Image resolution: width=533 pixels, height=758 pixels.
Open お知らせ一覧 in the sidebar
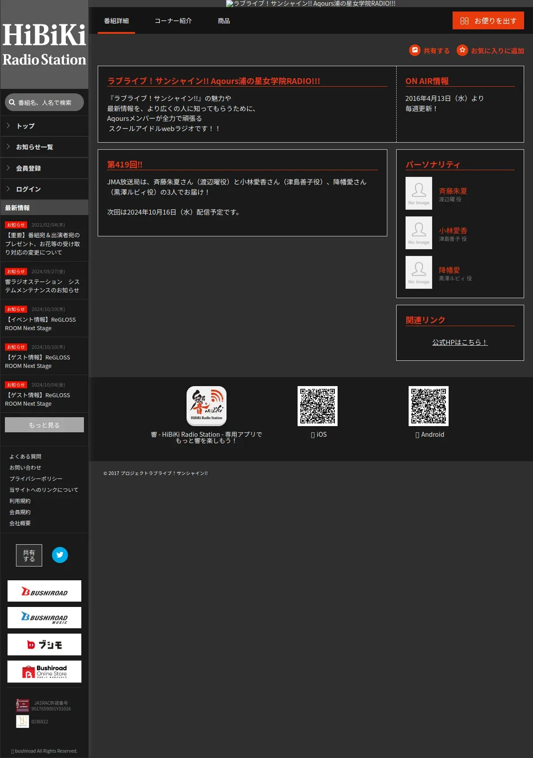coord(44,147)
